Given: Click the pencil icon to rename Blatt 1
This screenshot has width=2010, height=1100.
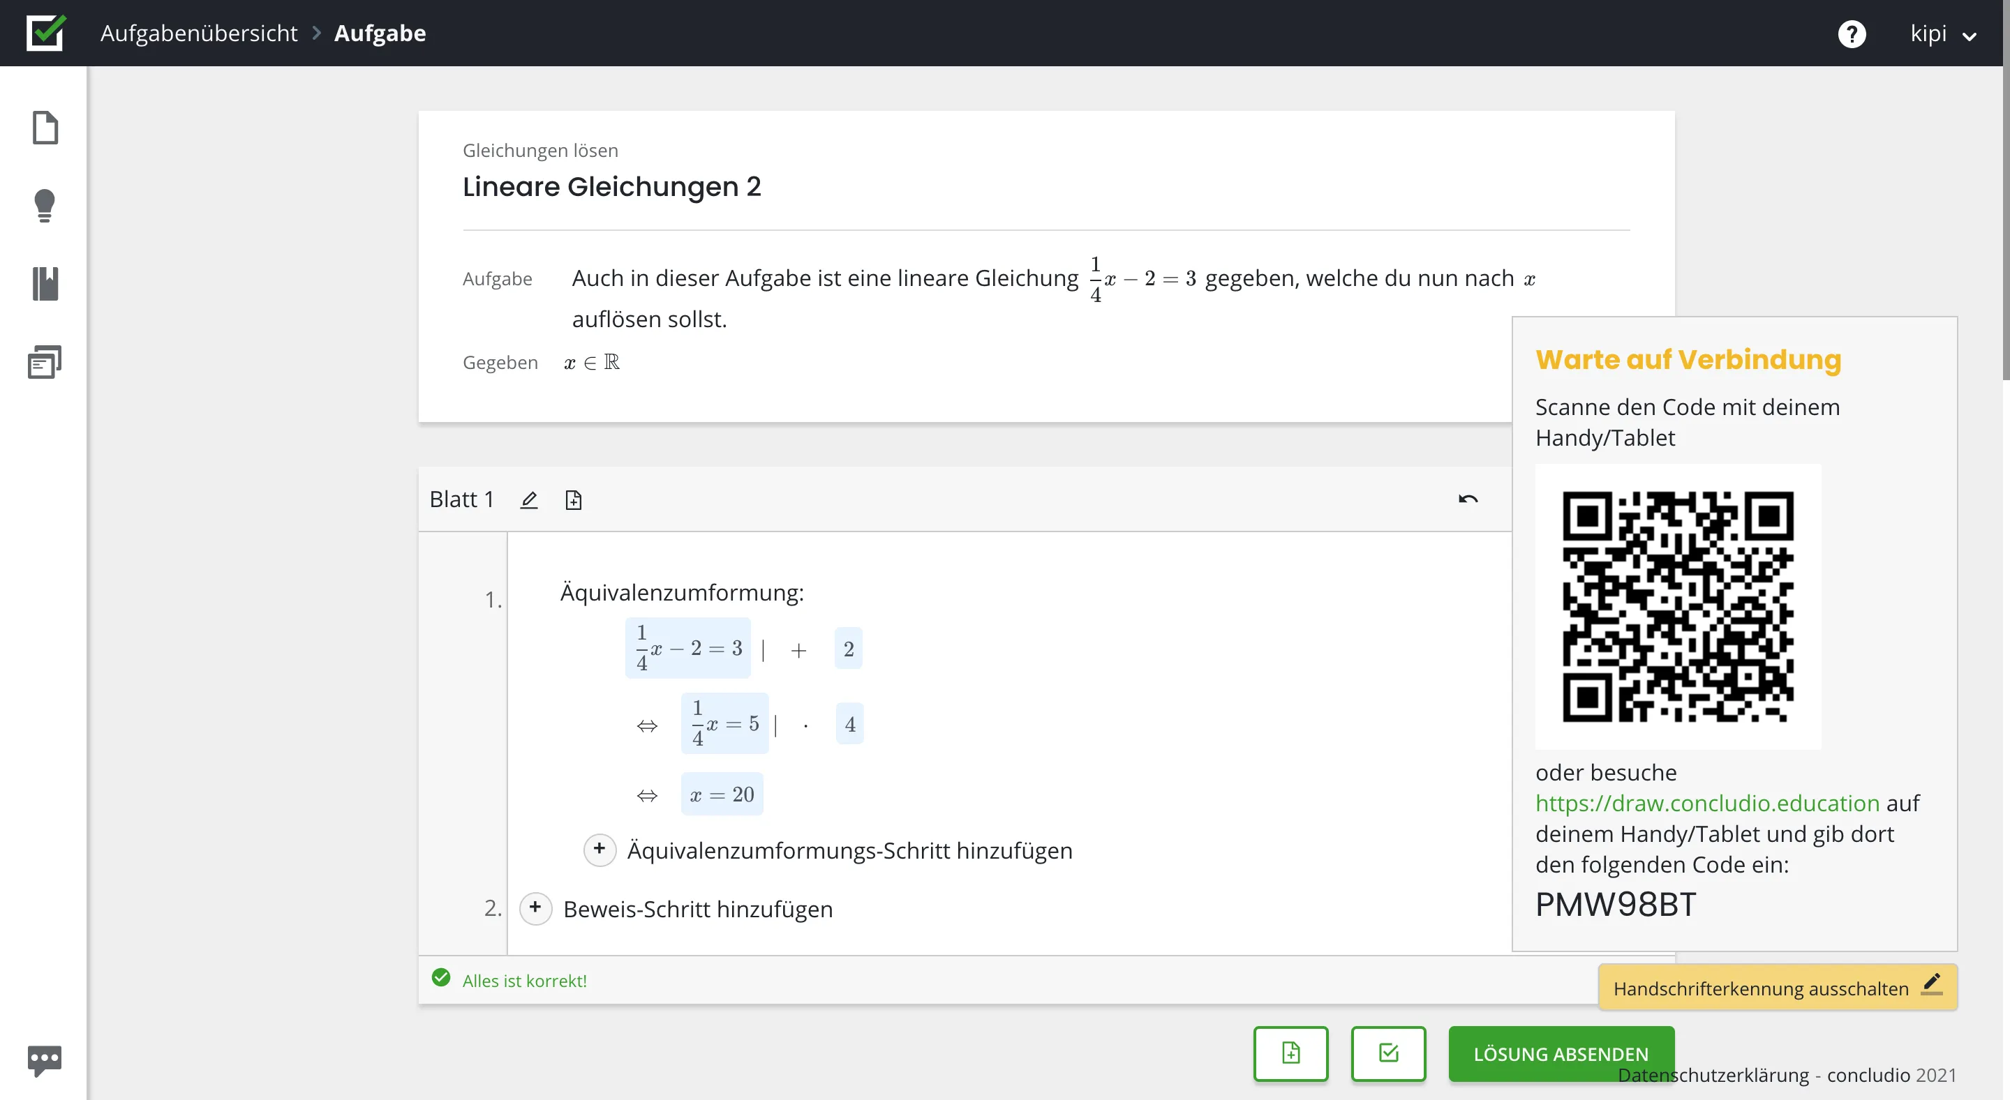Looking at the screenshot, I should (x=530, y=499).
